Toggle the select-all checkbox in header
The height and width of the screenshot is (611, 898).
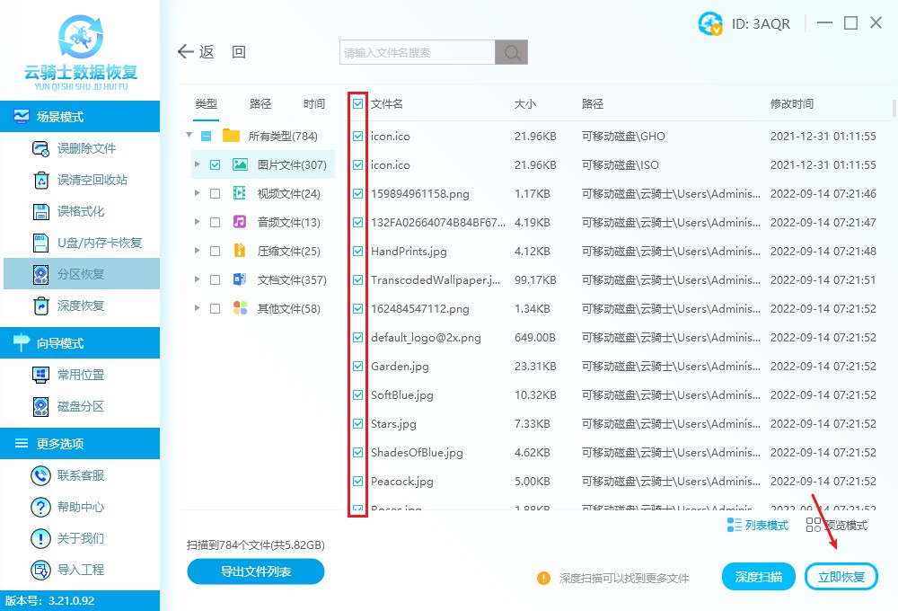click(358, 102)
